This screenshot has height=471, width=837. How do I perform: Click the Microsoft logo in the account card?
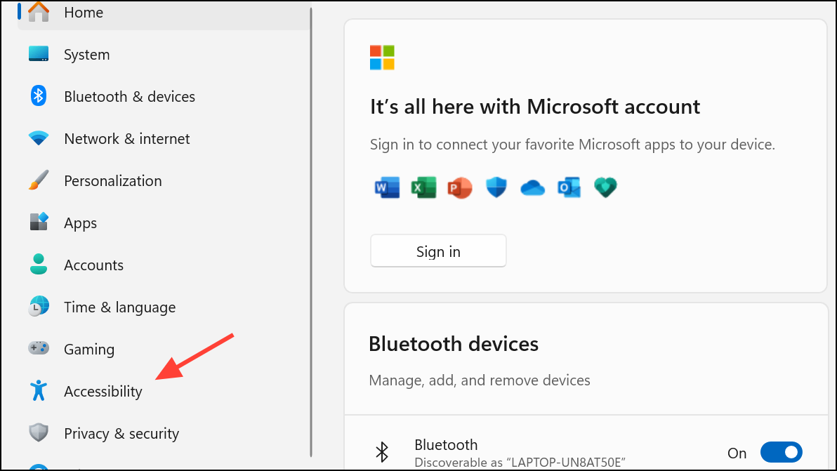(382, 58)
